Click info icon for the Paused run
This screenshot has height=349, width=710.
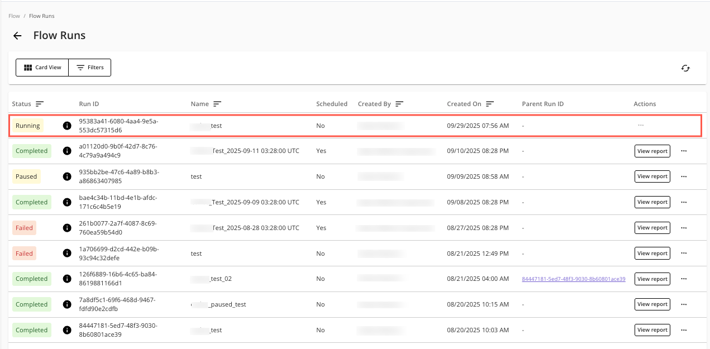[x=67, y=176]
